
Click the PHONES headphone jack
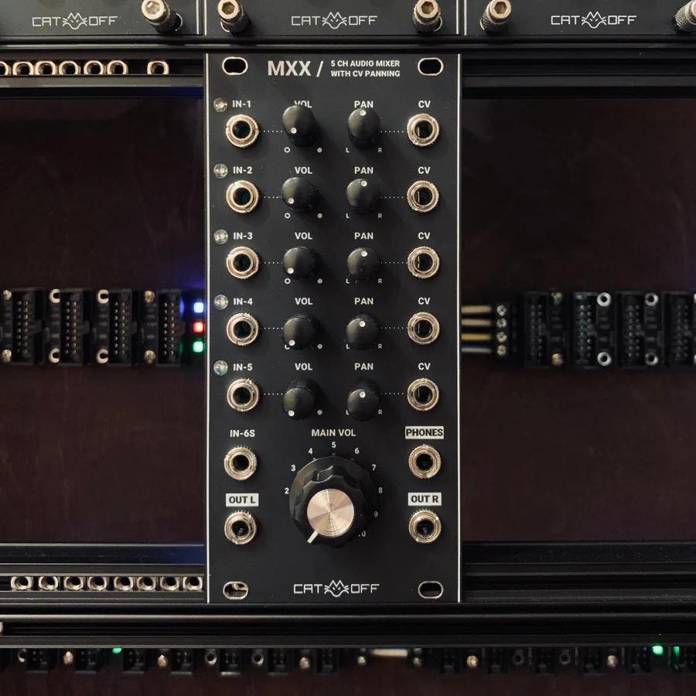point(425,462)
